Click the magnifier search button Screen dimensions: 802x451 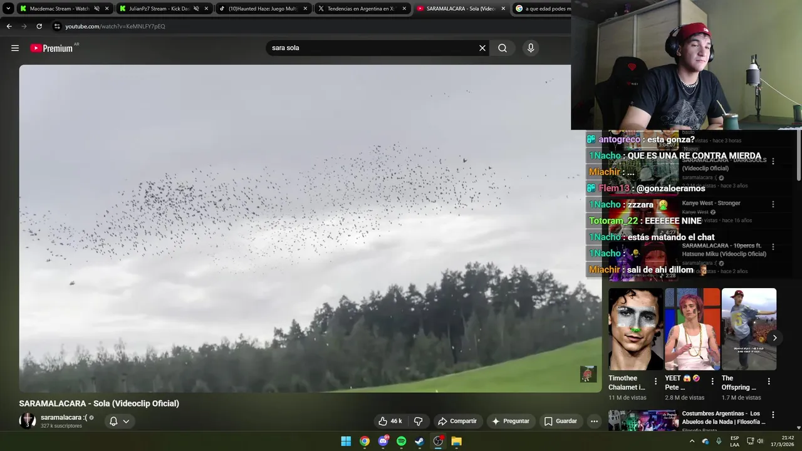pos(503,48)
